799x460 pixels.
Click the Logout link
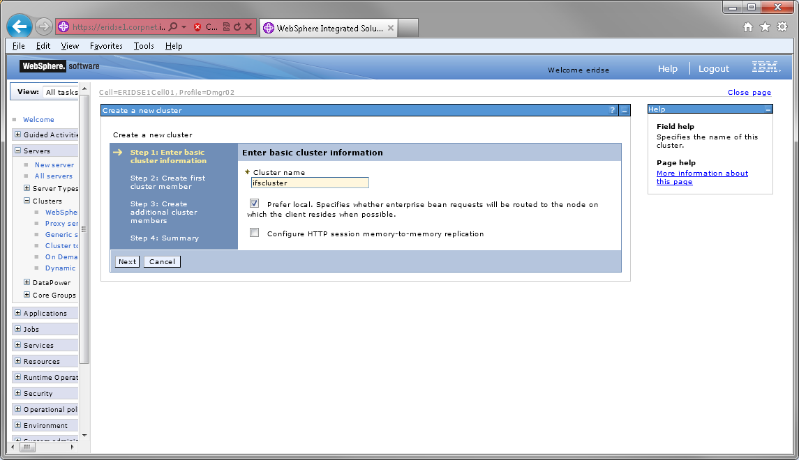pos(713,69)
